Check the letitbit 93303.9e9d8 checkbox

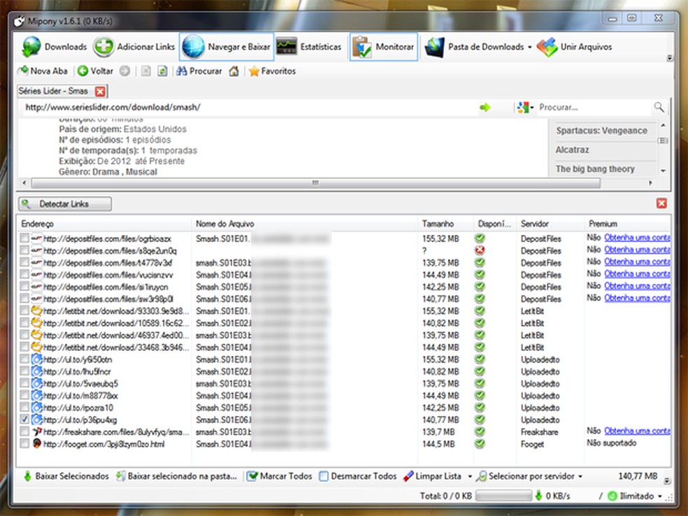(x=24, y=310)
